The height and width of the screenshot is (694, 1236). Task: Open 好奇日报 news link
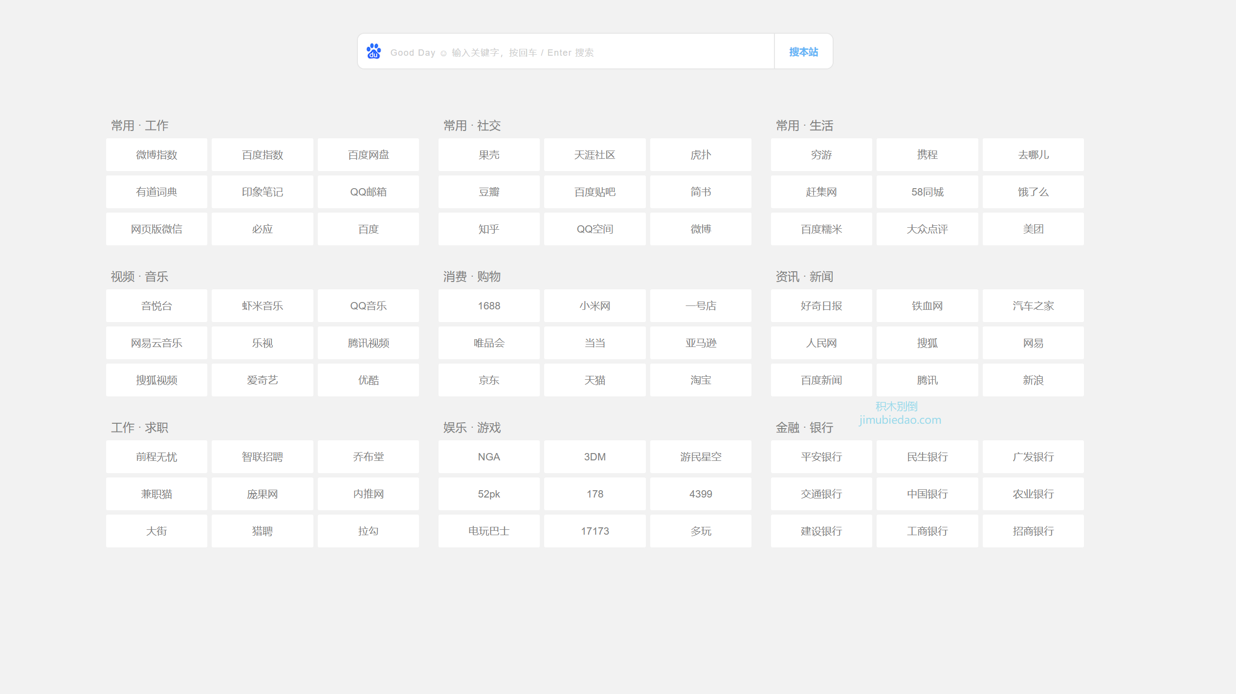pyautogui.click(x=821, y=306)
